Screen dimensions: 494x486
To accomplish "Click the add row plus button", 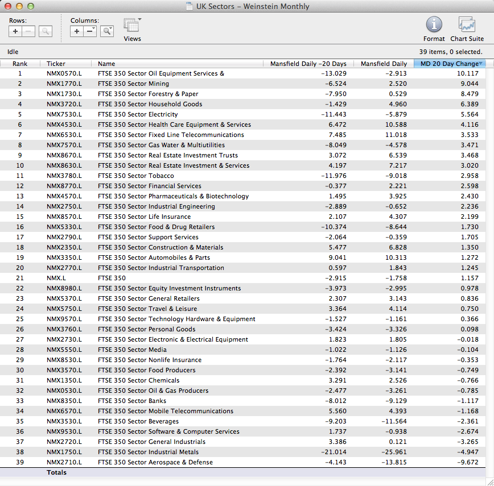I will point(15,32).
